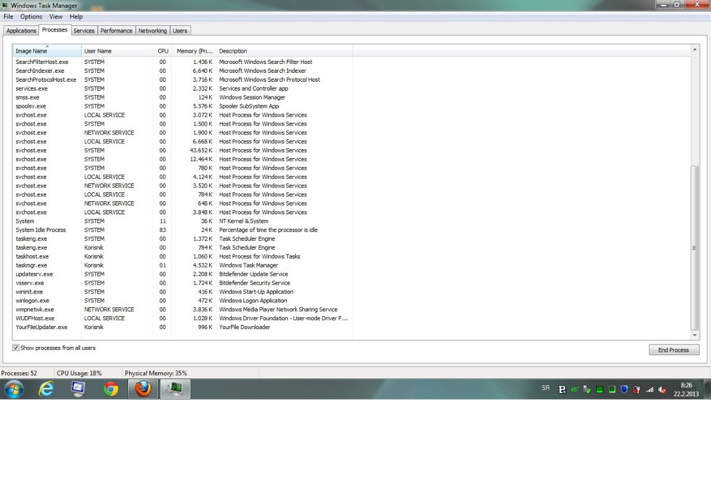Click the Show desktop strip beside the clock

(x=706, y=389)
